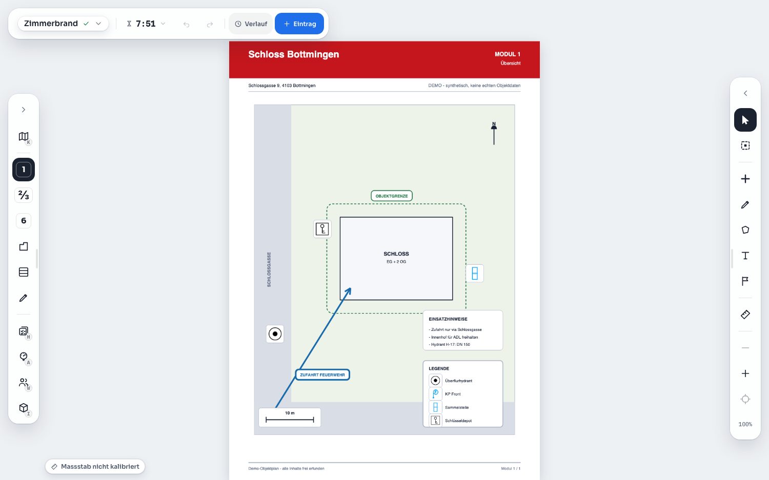Screen dimensions: 769x480
Task: Open the 7:51 timer dropdown
Action: point(146,24)
